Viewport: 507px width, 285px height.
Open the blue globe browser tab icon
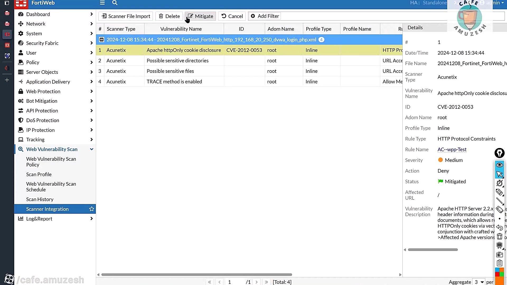[x=7, y=56]
